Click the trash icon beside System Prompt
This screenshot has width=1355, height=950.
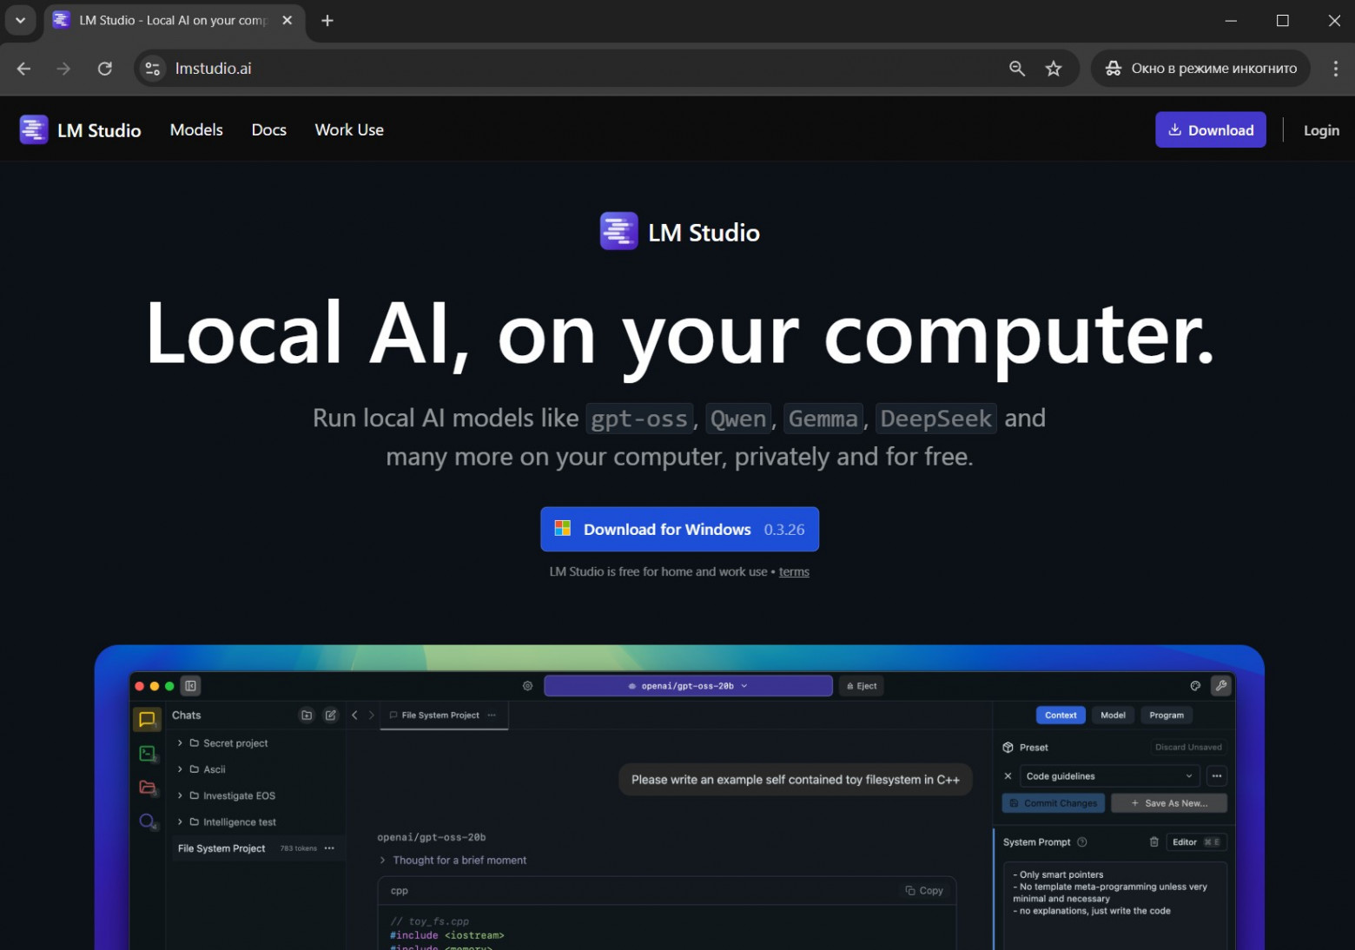pos(1153,841)
